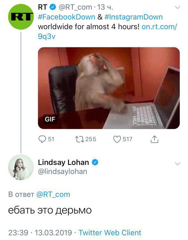The image size is (188, 240).
Task: Click the @RT_com handle in header
Action: pyautogui.click(x=75, y=7)
